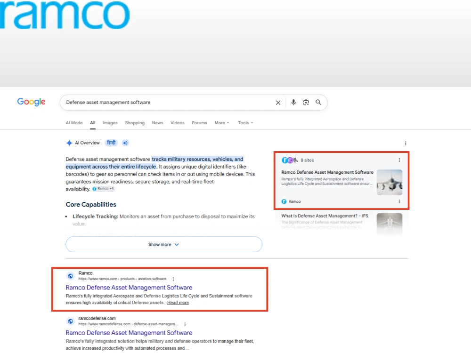
Task: Open the More search filters dropdown
Action: [x=222, y=123]
